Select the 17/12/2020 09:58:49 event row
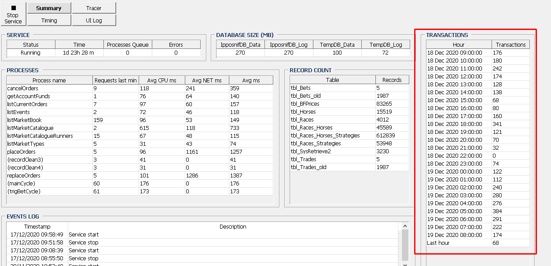551x266 pixels. 202,235
